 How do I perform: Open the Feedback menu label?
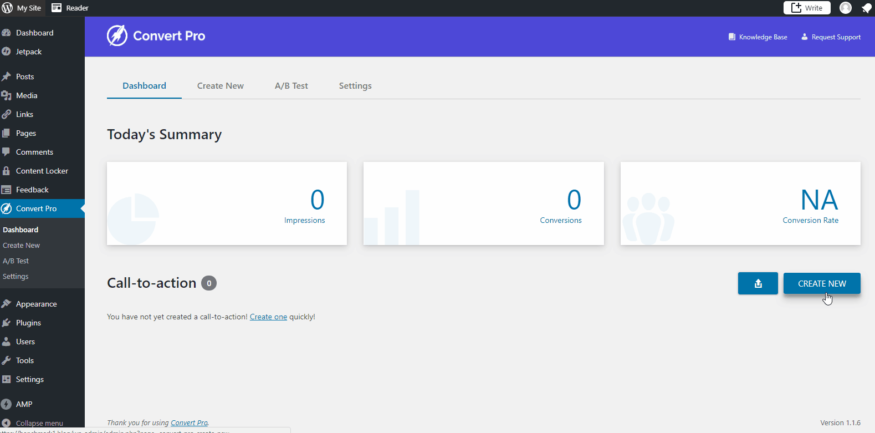point(32,190)
